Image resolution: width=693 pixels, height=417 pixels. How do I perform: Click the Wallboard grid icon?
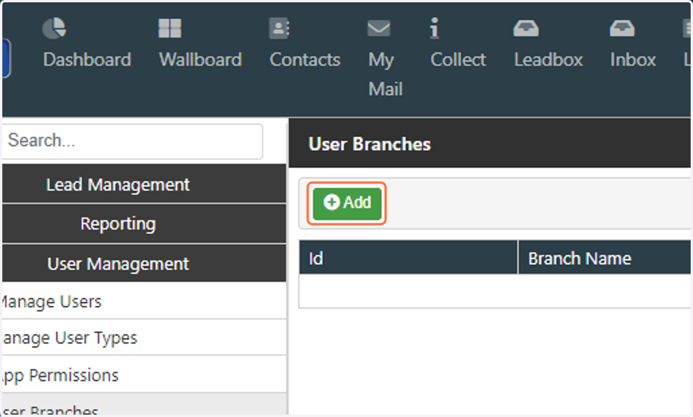coord(170,28)
